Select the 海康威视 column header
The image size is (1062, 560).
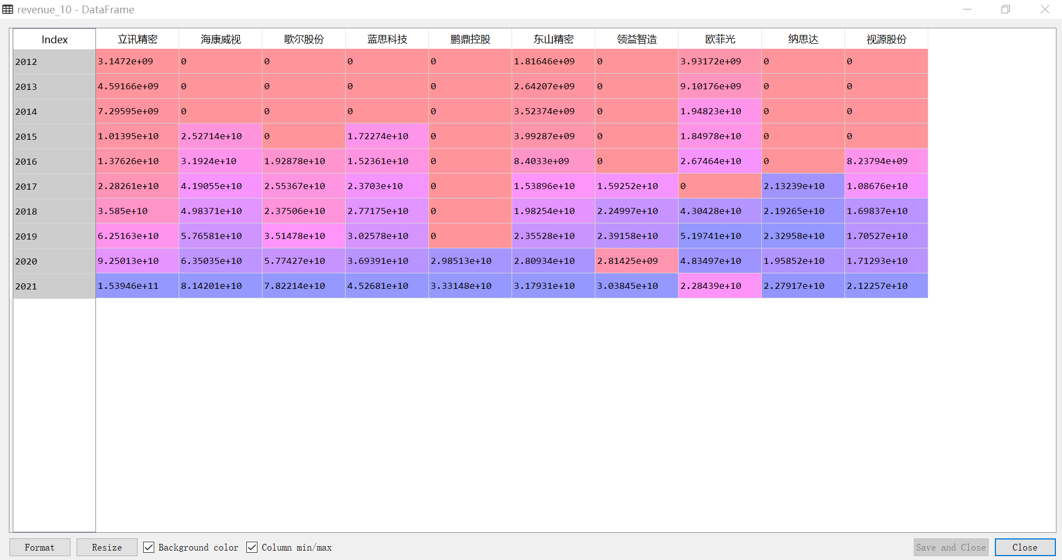click(x=221, y=39)
